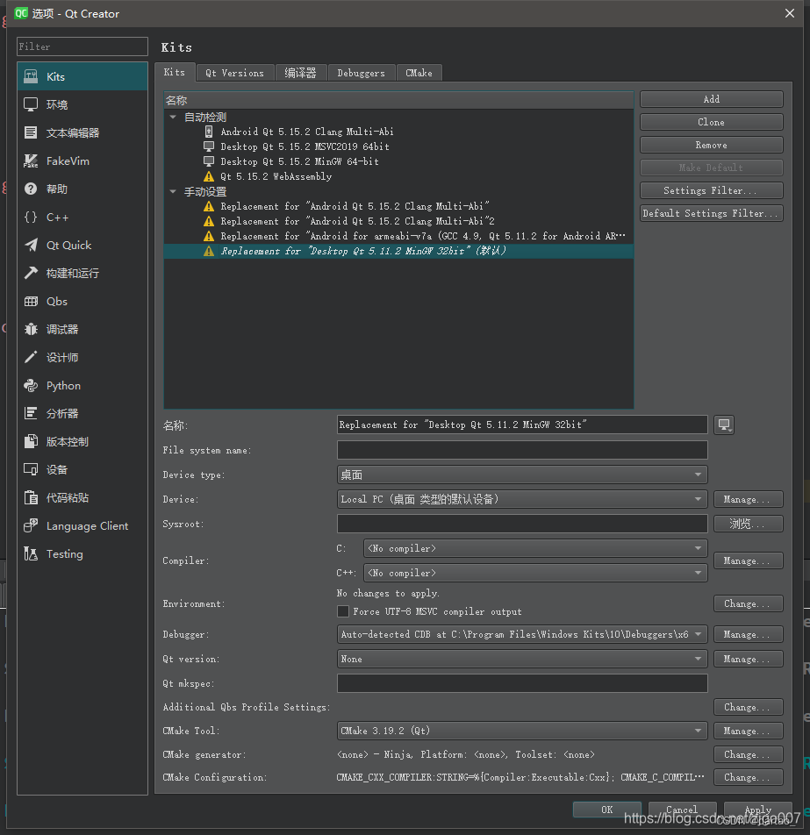Open the Qbs settings category
This screenshot has height=835, width=810.
[82, 302]
